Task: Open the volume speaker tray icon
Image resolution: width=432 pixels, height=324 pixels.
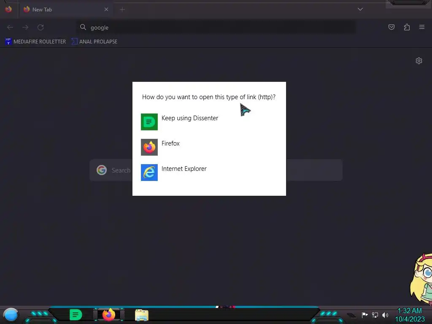Action: pos(385,315)
